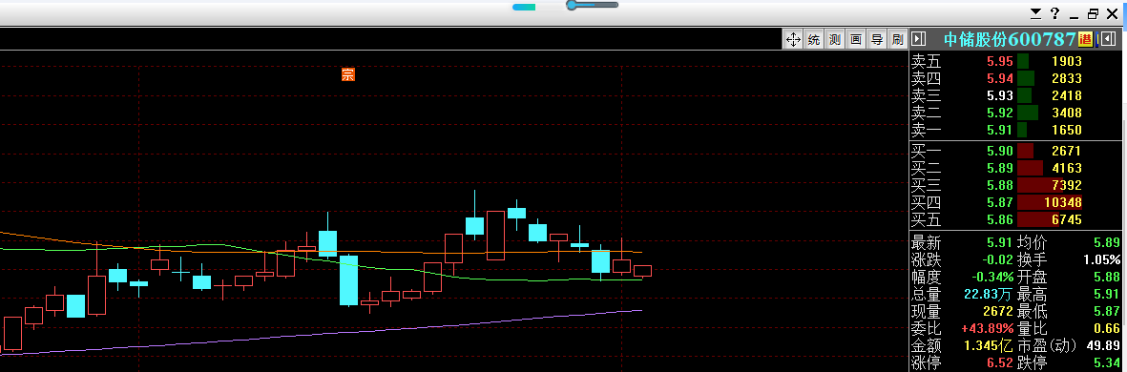Image resolution: width=1127 pixels, height=372 pixels.
Task: Click 买二 price 5.89
Action: pyautogui.click(x=1000, y=168)
